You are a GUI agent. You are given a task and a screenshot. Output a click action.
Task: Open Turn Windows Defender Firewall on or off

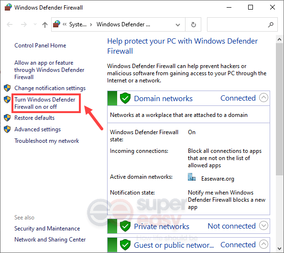point(45,103)
